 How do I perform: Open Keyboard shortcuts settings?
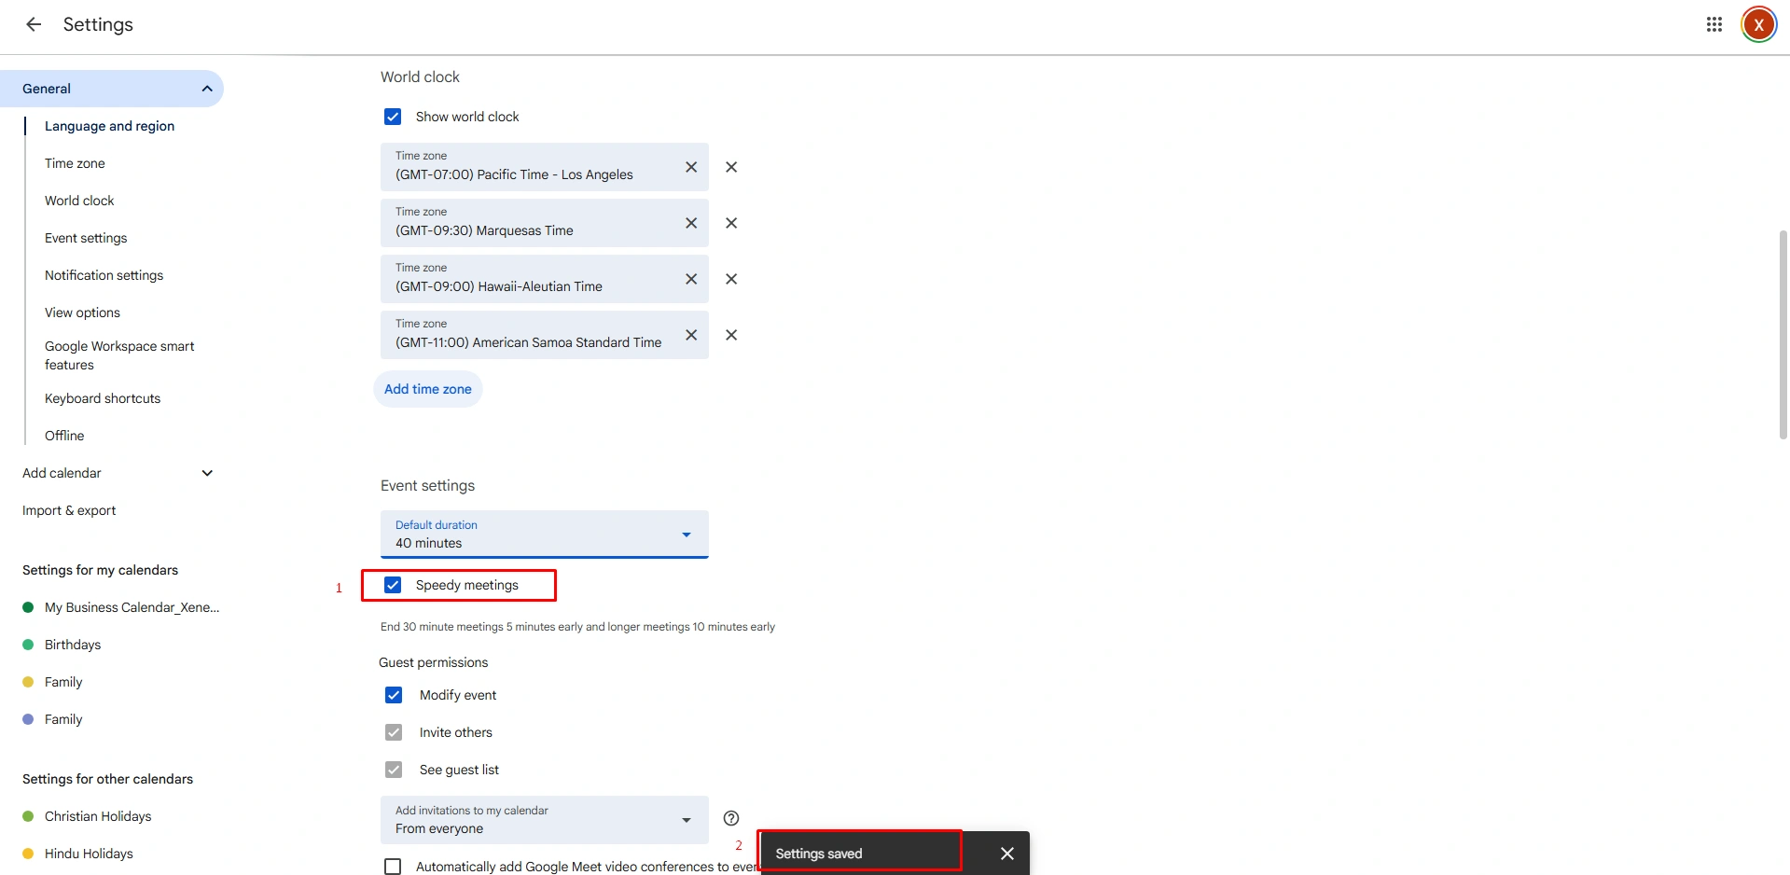(x=103, y=398)
